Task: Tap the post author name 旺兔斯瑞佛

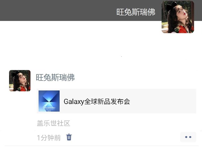Action: [x=55, y=77]
